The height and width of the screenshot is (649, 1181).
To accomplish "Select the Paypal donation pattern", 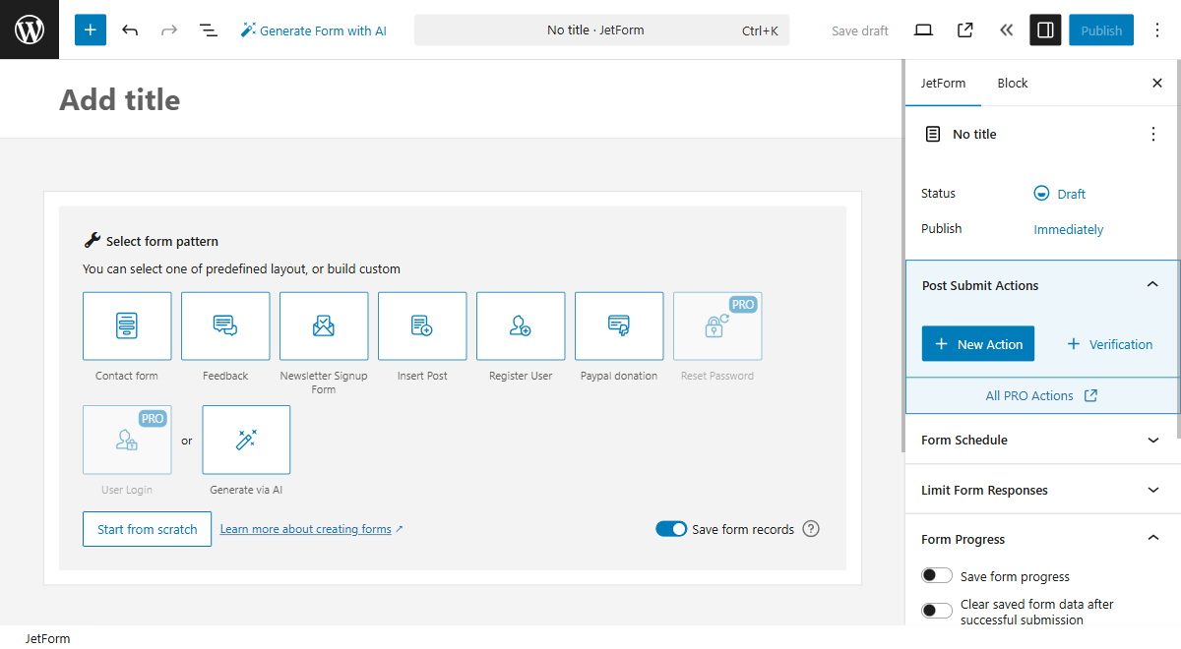I will [619, 325].
